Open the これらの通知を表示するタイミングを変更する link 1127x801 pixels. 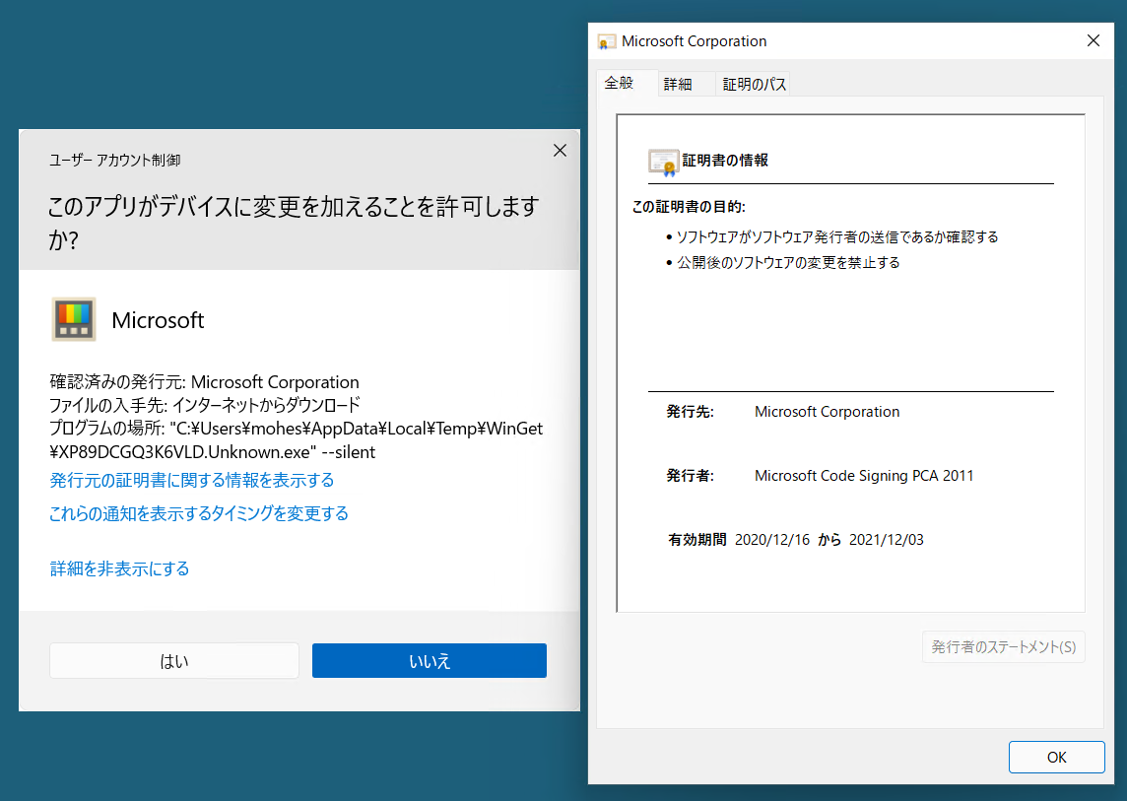pos(199,513)
